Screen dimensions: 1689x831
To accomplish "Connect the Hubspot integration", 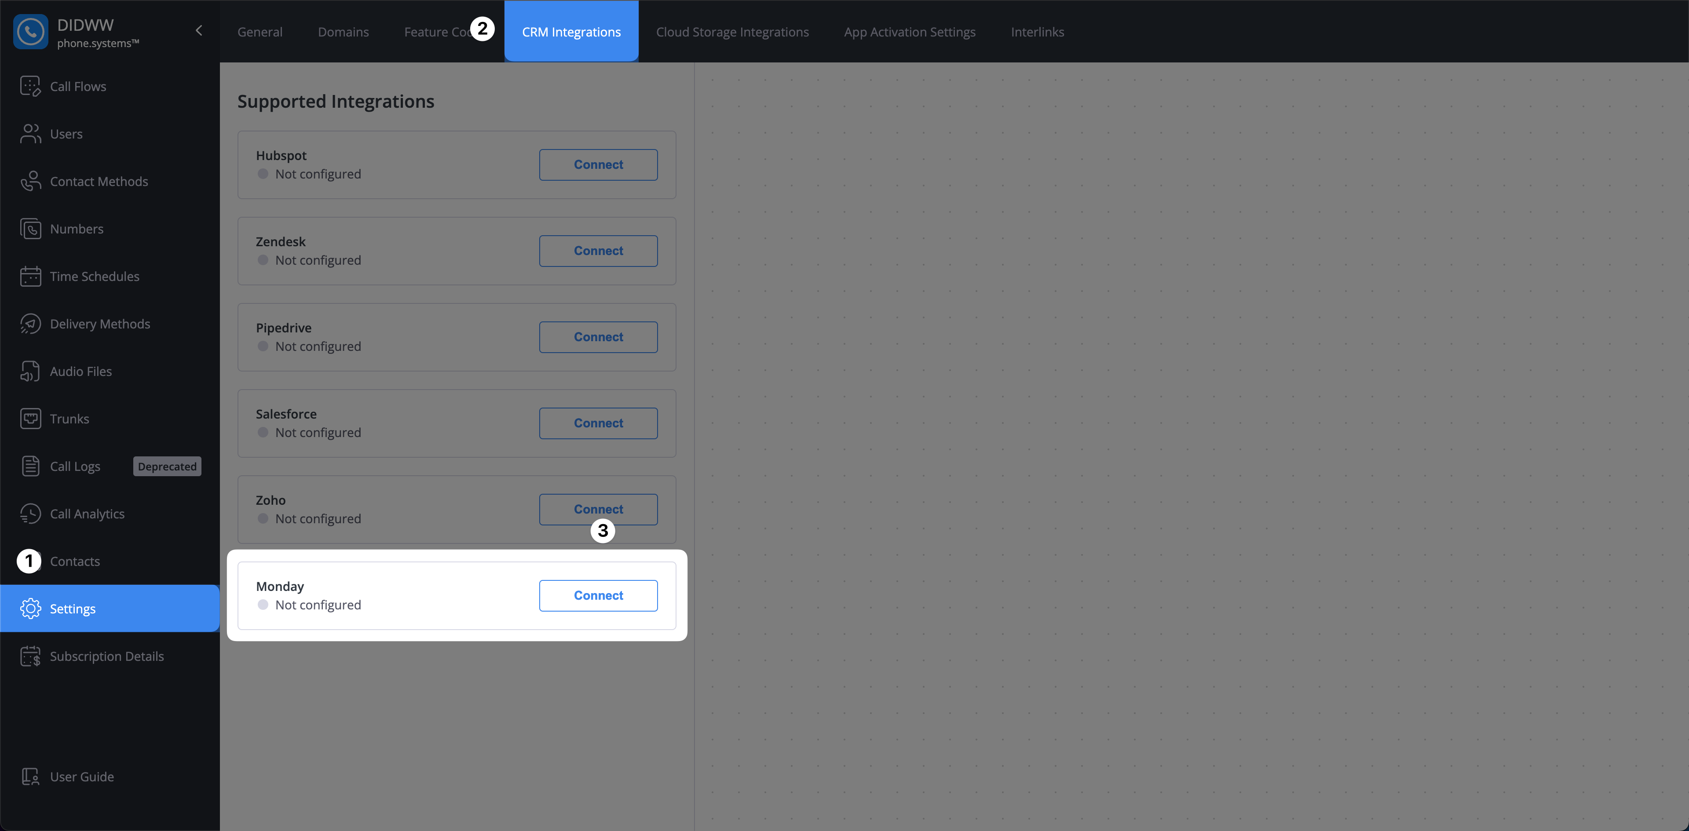I will point(598,164).
